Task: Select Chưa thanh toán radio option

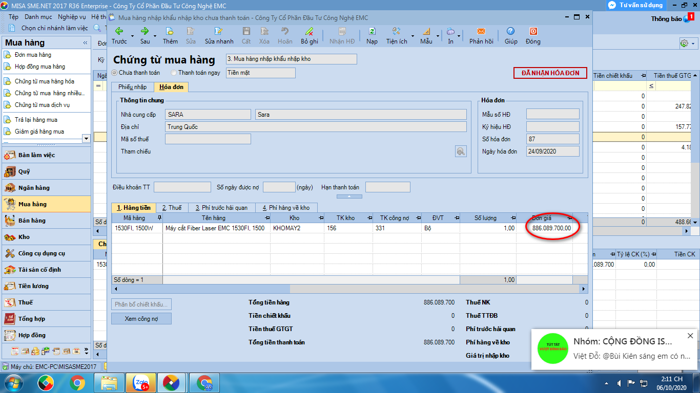Action: (x=114, y=73)
